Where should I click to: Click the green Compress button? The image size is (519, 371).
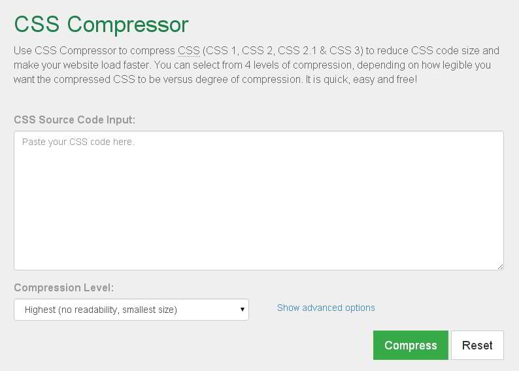click(410, 346)
